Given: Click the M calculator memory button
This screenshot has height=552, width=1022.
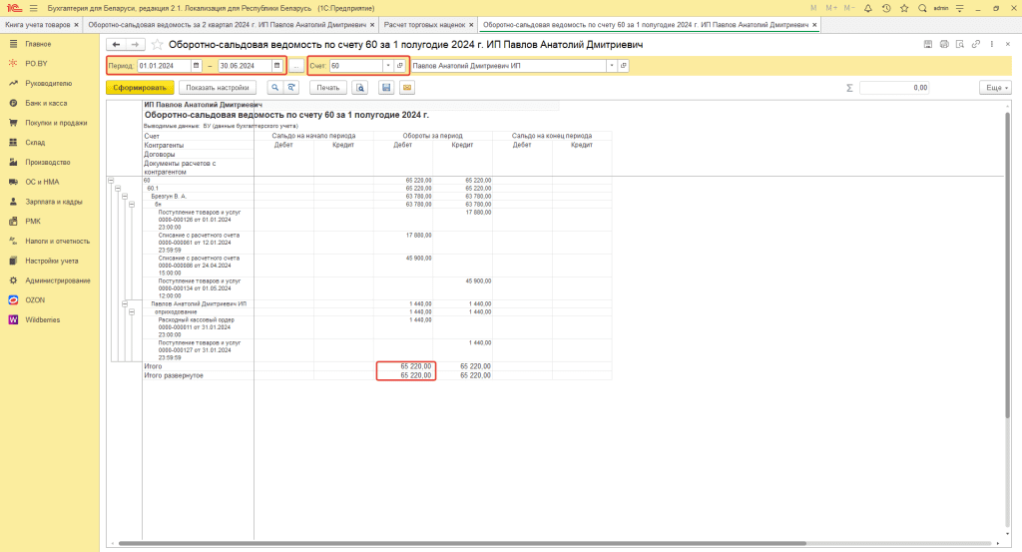Looking at the screenshot, I should pos(813,8).
